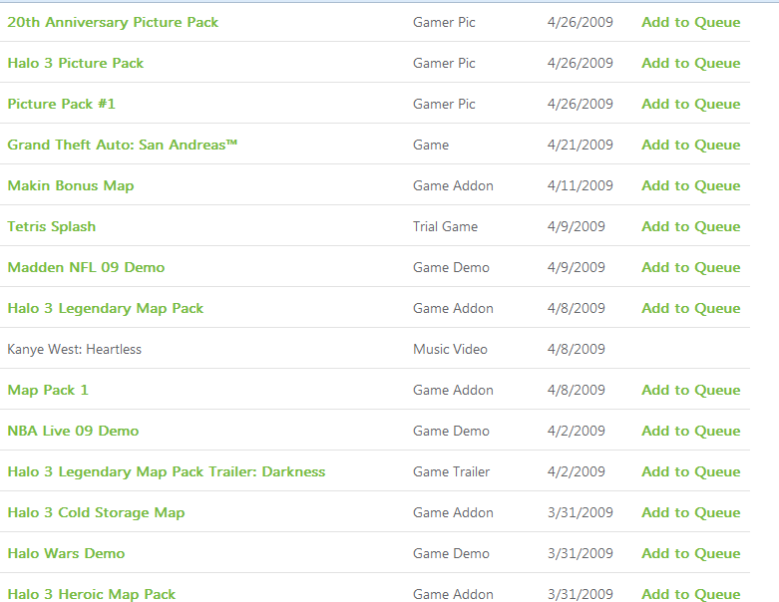Click date 4/9/2009 in Tetris Splash row

577,227
